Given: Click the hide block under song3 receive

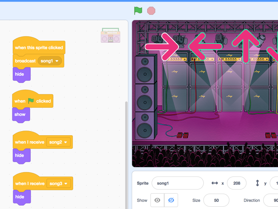Looking at the screenshot, I should (x=22, y=197).
